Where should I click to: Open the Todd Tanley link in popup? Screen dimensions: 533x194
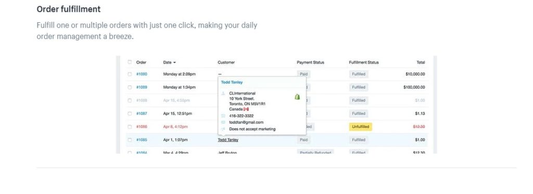[x=232, y=82]
